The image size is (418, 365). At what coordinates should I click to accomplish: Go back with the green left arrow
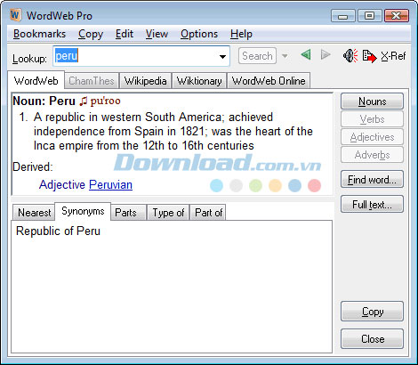pos(306,55)
